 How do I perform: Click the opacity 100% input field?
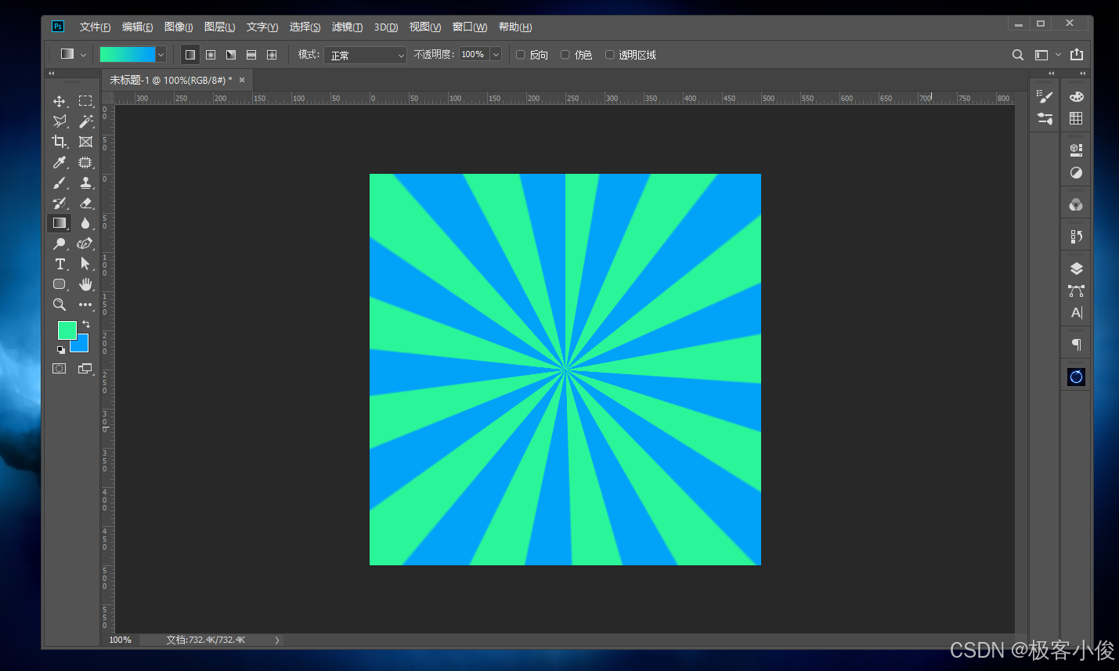474,55
